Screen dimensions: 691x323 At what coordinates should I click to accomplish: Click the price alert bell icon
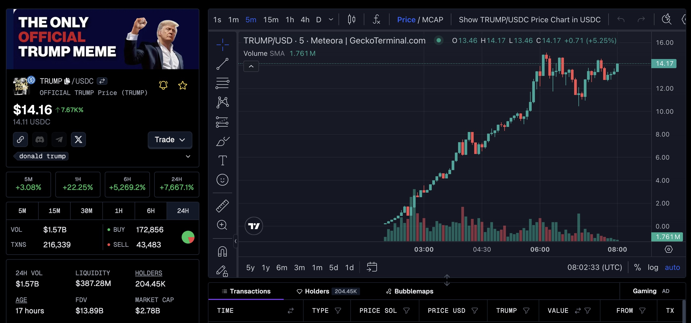tap(163, 85)
